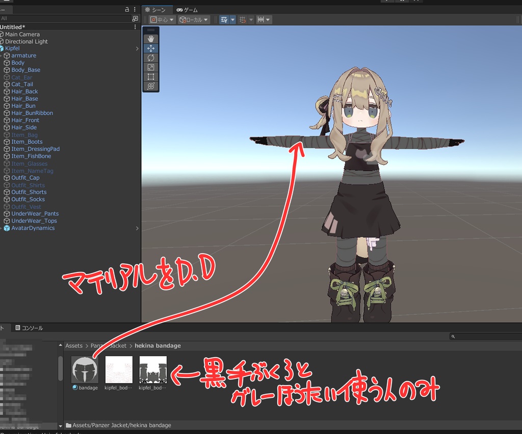Select Hair_Bun object
The width and height of the screenshot is (522, 434).
[23, 106]
